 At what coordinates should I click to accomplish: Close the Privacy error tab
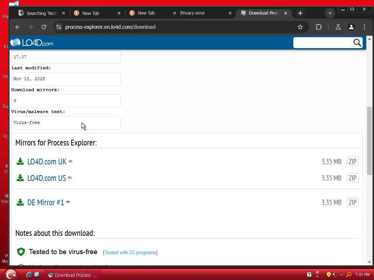[x=230, y=13]
